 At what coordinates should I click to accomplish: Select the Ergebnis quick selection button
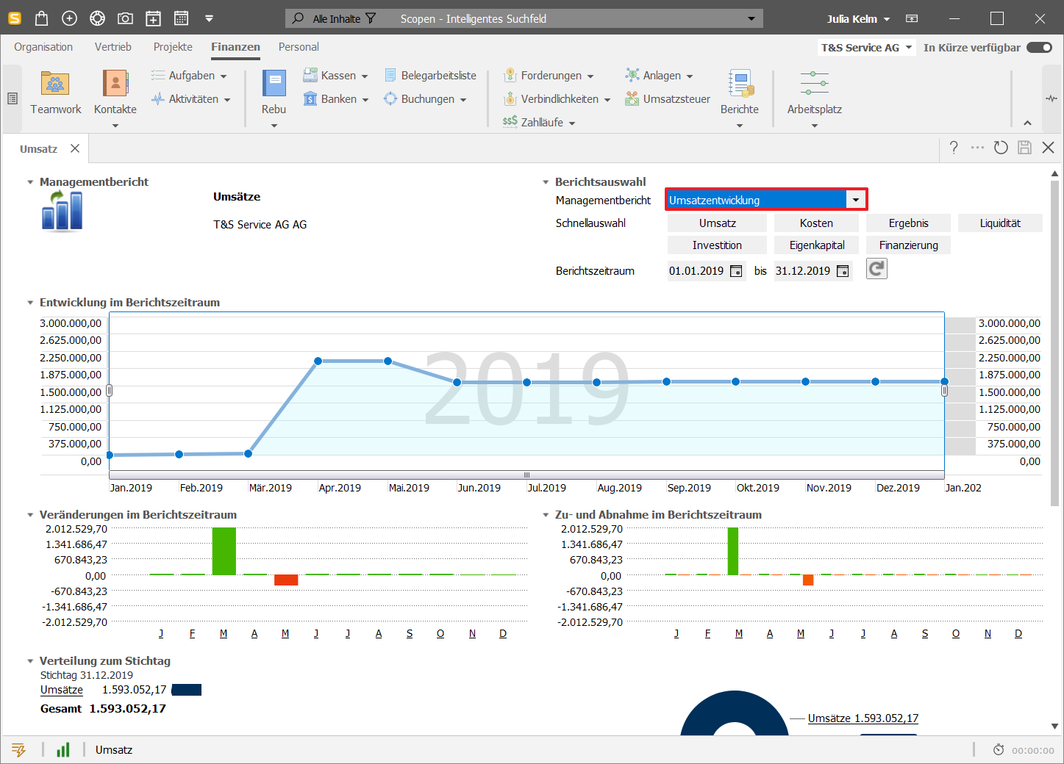[908, 223]
